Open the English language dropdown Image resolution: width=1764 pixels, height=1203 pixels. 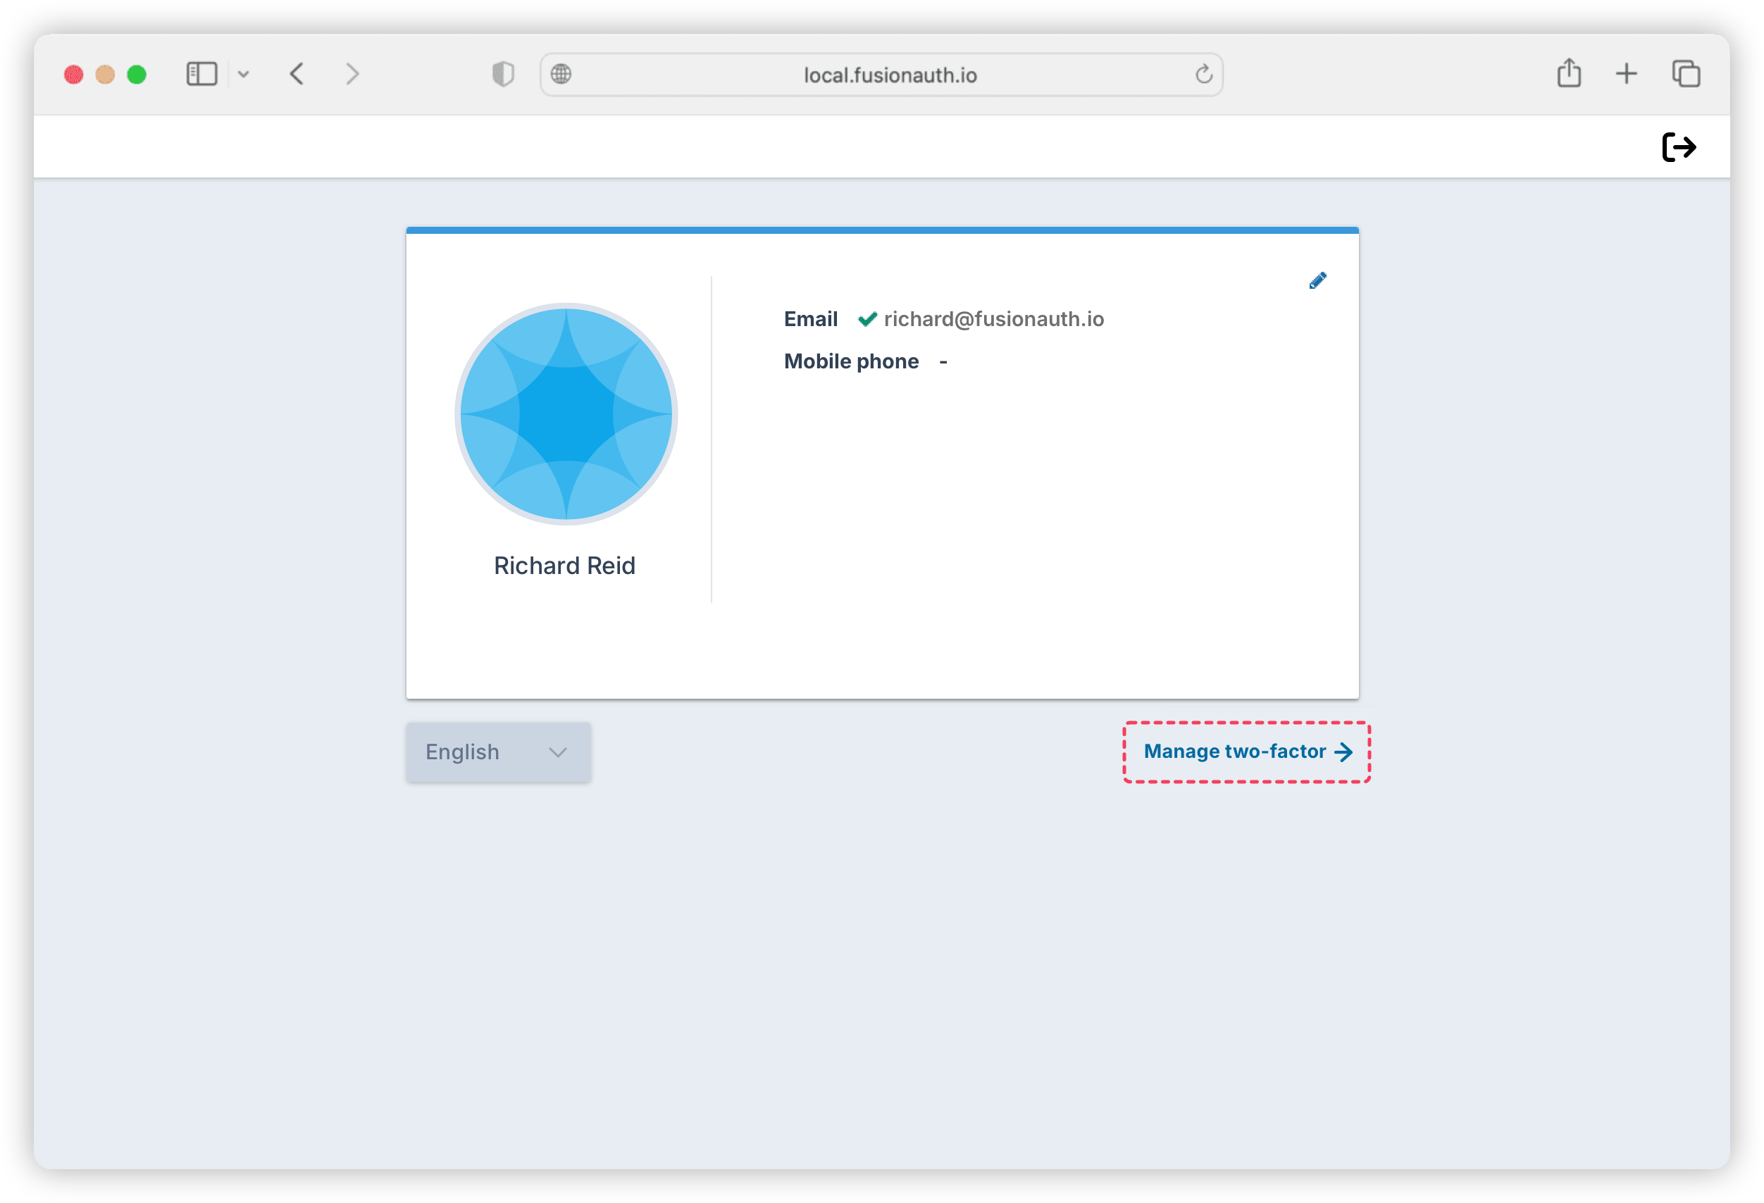(x=498, y=752)
